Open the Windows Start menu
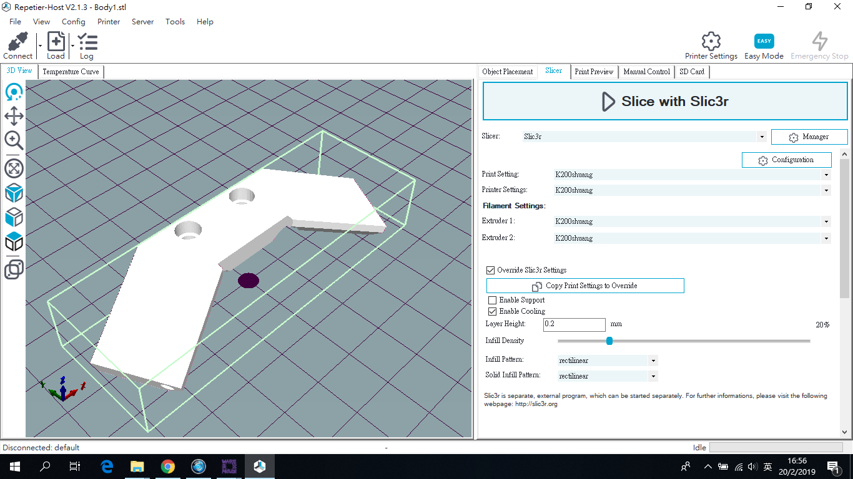The height and width of the screenshot is (479, 853). [x=15, y=466]
